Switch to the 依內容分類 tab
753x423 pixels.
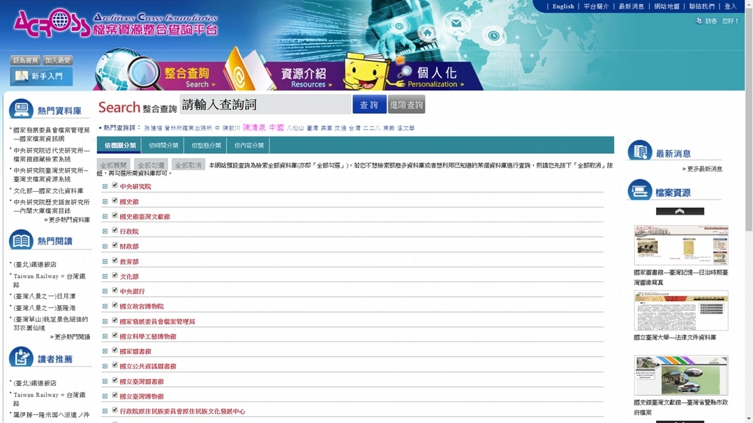tap(248, 146)
